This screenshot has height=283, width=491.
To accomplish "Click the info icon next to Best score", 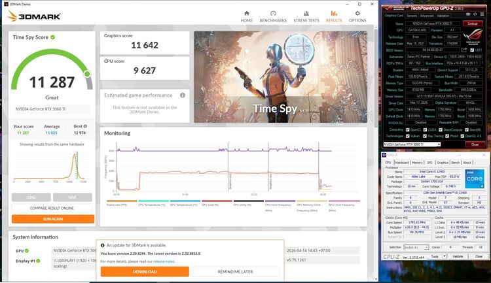I will [85, 126].
